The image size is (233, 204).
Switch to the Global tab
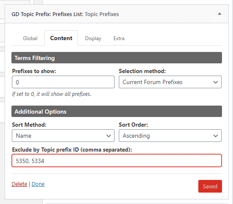(x=30, y=38)
